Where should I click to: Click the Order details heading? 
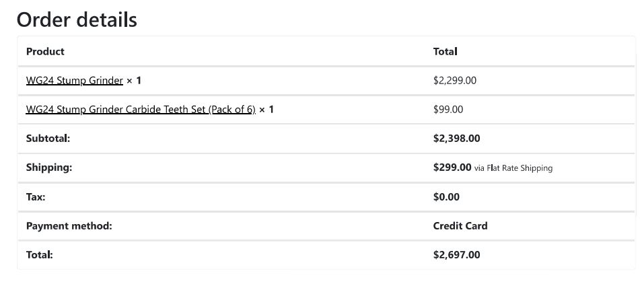coord(77,20)
